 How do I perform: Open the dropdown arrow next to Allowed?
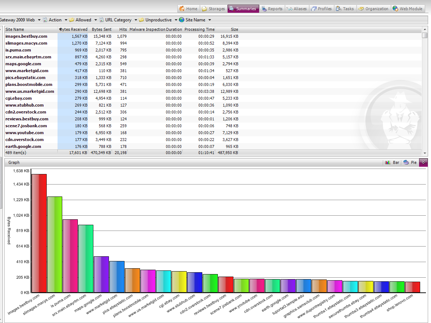point(96,20)
